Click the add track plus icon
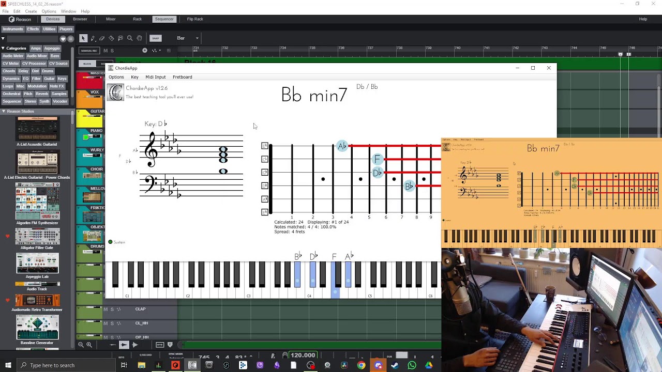This screenshot has width=662, height=372. tap(145, 50)
